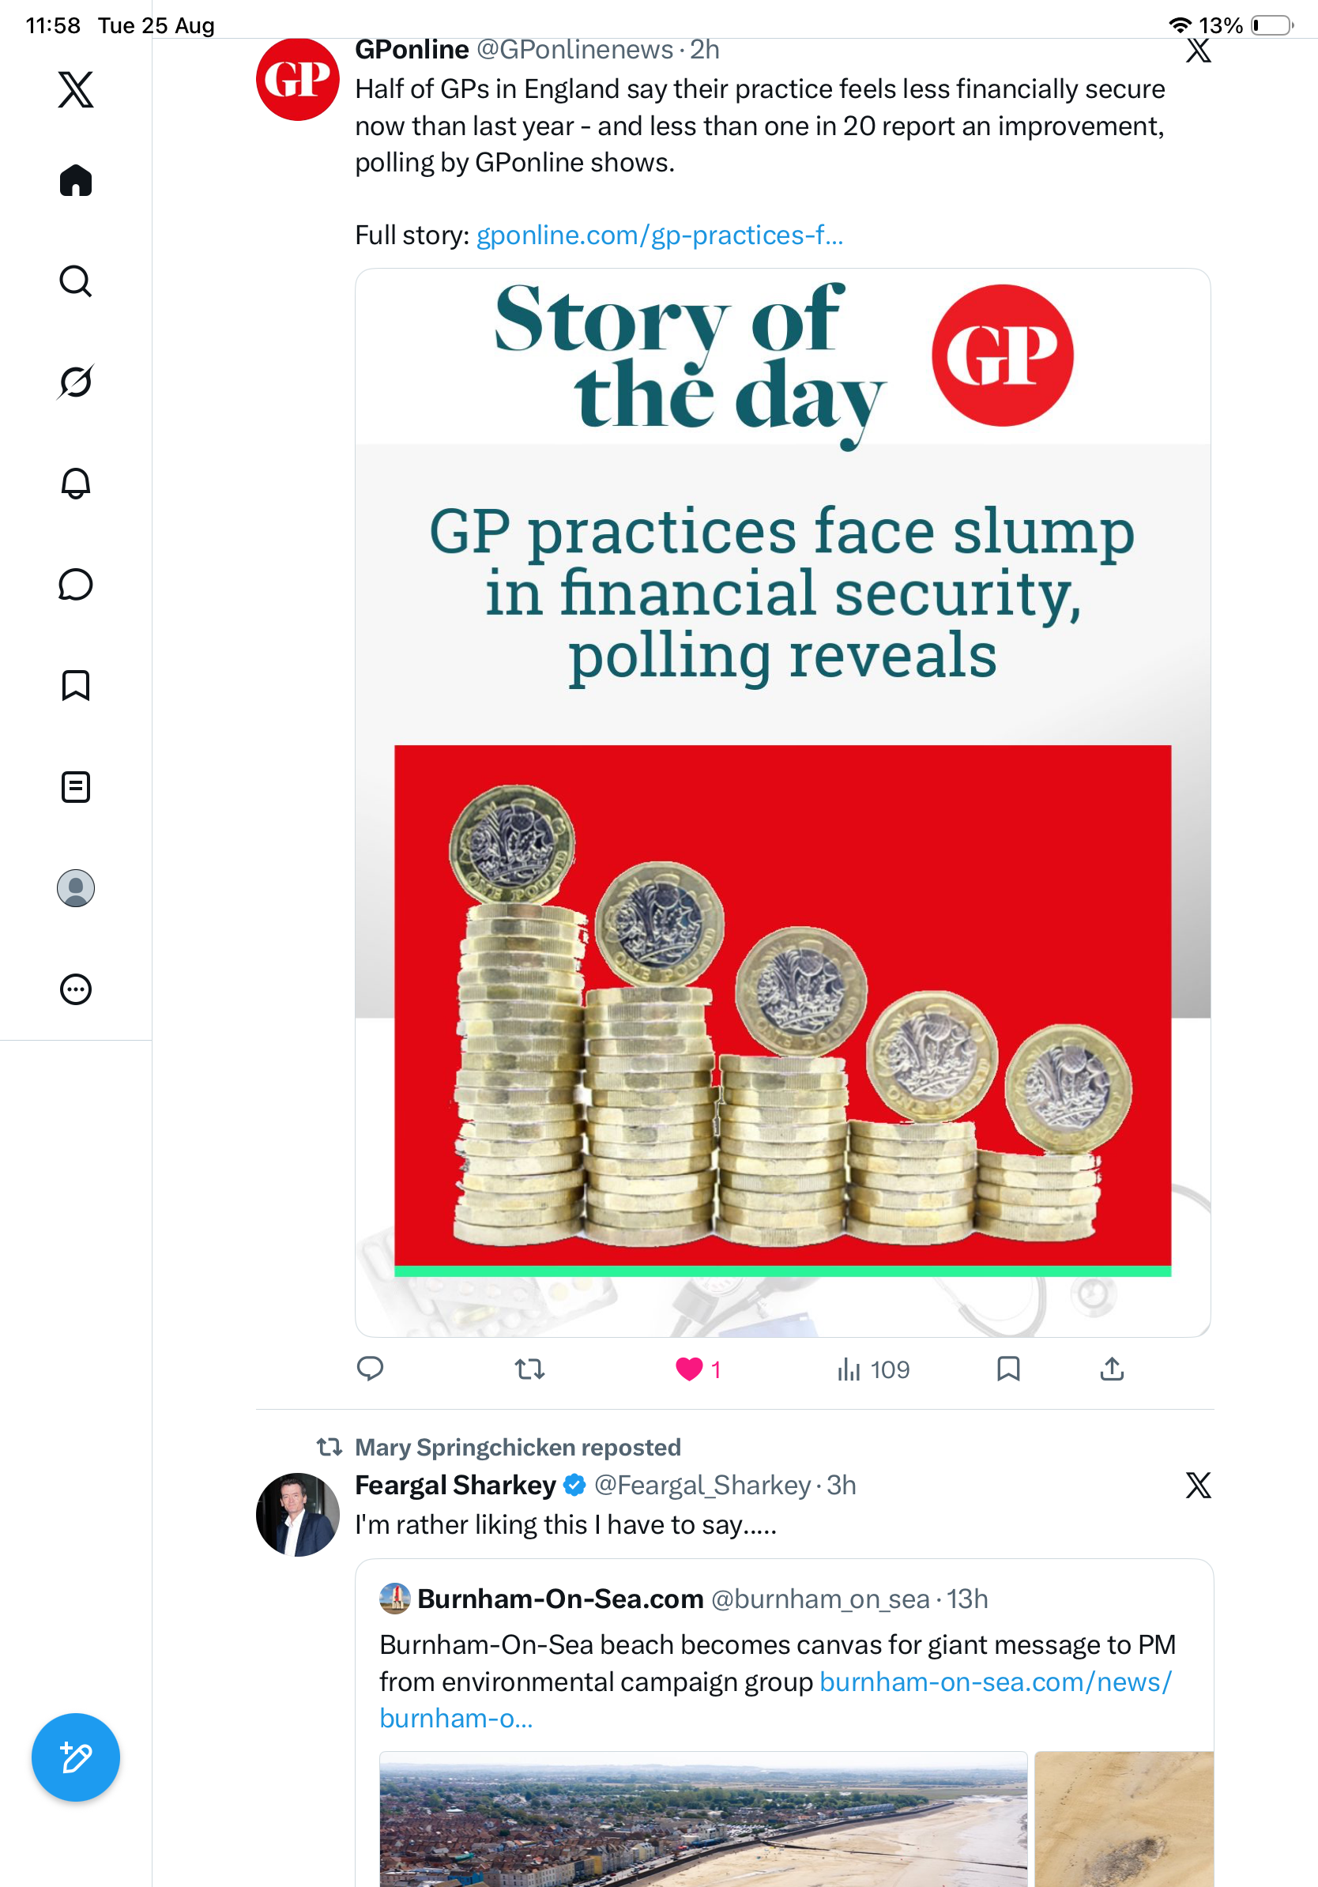Compose a new post button
The width and height of the screenshot is (1318, 1887).
(x=76, y=1757)
